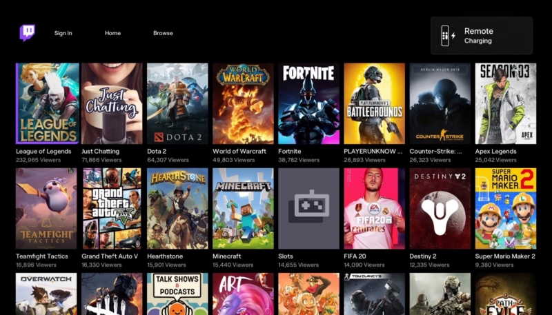This screenshot has width=552, height=315.
Task: Click the 14,655 Viewers count
Action: [299, 265]
